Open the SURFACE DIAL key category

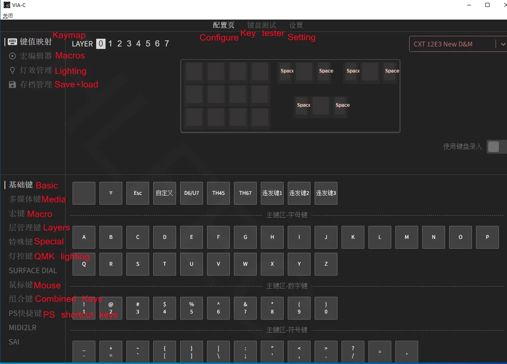click(x=33, y=270)
